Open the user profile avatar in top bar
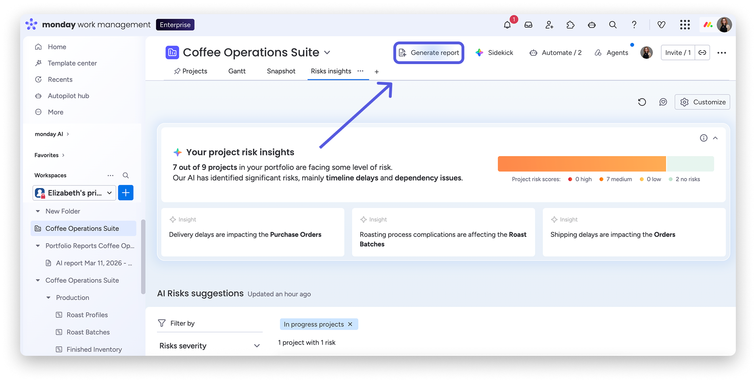756x382 pixels. coord(725,25)
